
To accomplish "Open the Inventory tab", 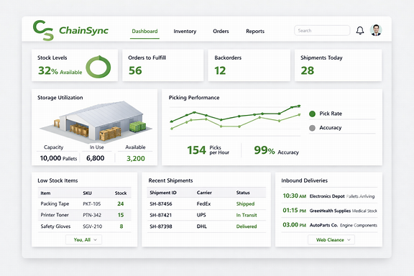I will tap(185, 31).
